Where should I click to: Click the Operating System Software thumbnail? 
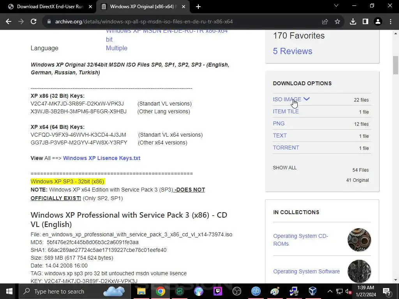[x=359, y=271]
